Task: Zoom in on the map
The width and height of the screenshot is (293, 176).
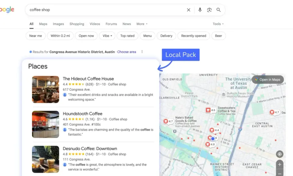Action: 280,164
